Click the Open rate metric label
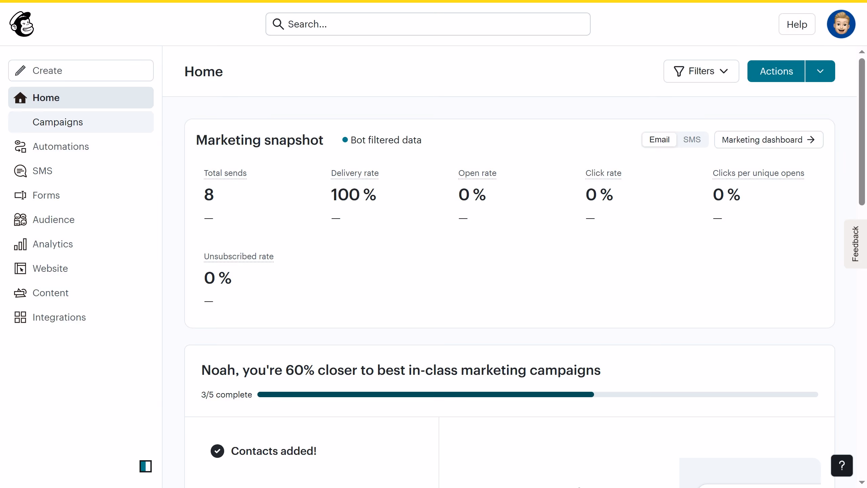 click(477, 173)
